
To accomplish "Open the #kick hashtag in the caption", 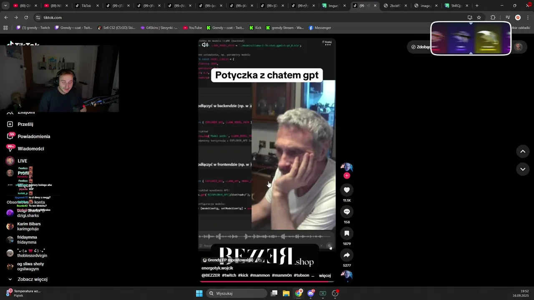I will tap(243, 275).
